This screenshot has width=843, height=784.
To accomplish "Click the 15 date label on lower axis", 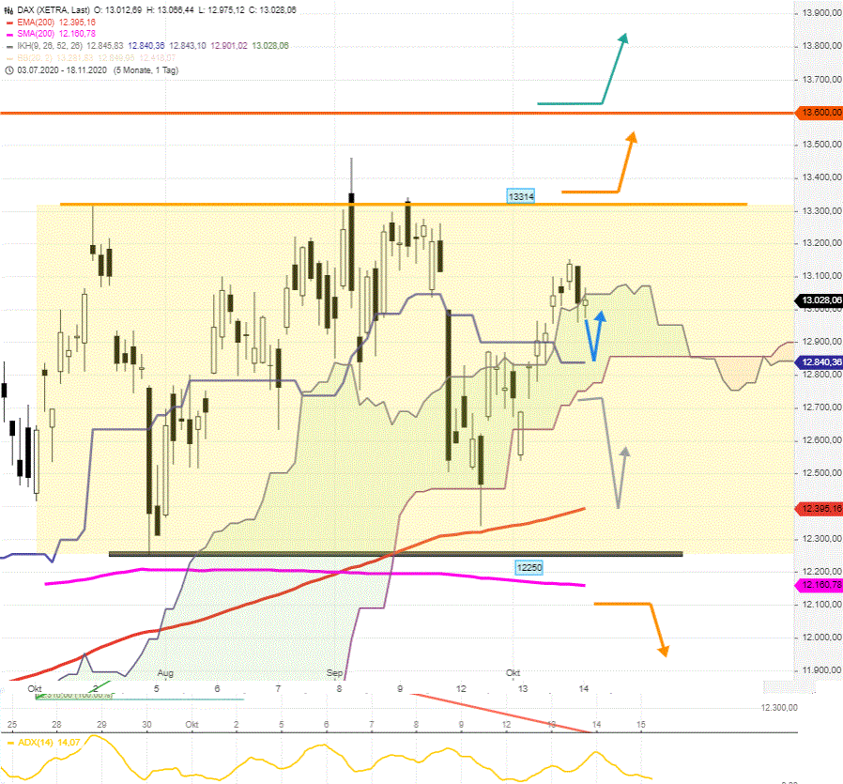I will 641,725.
